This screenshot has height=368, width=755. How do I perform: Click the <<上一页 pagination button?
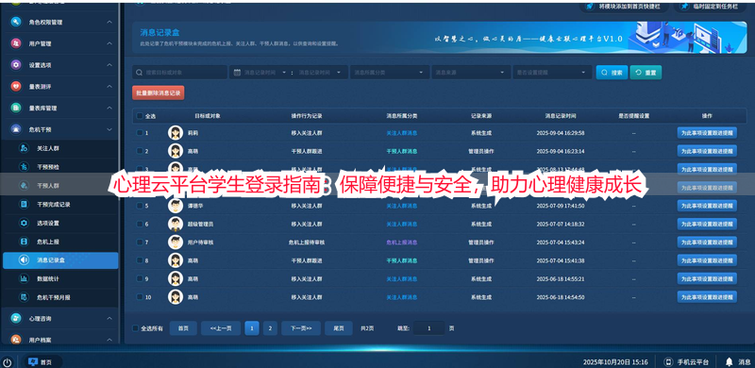tap(221, 328)
